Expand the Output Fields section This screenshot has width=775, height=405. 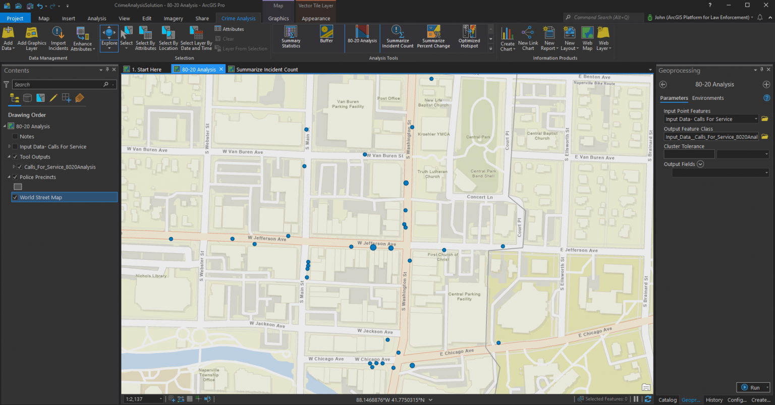(700, 163)
